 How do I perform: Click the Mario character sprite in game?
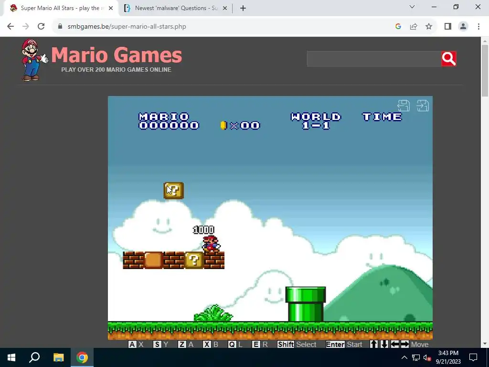point(211,244)
